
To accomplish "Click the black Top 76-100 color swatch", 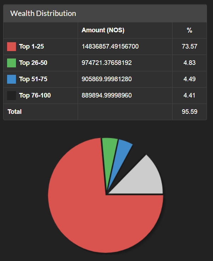I will (x=11, y=95).
